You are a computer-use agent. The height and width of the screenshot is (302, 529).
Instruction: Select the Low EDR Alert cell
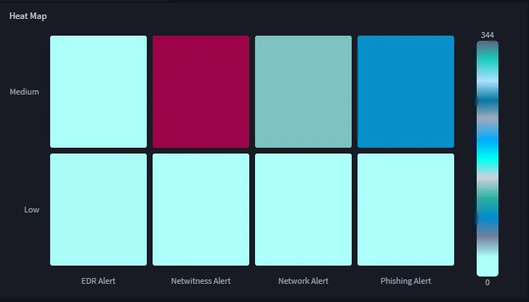coord(99,210)
